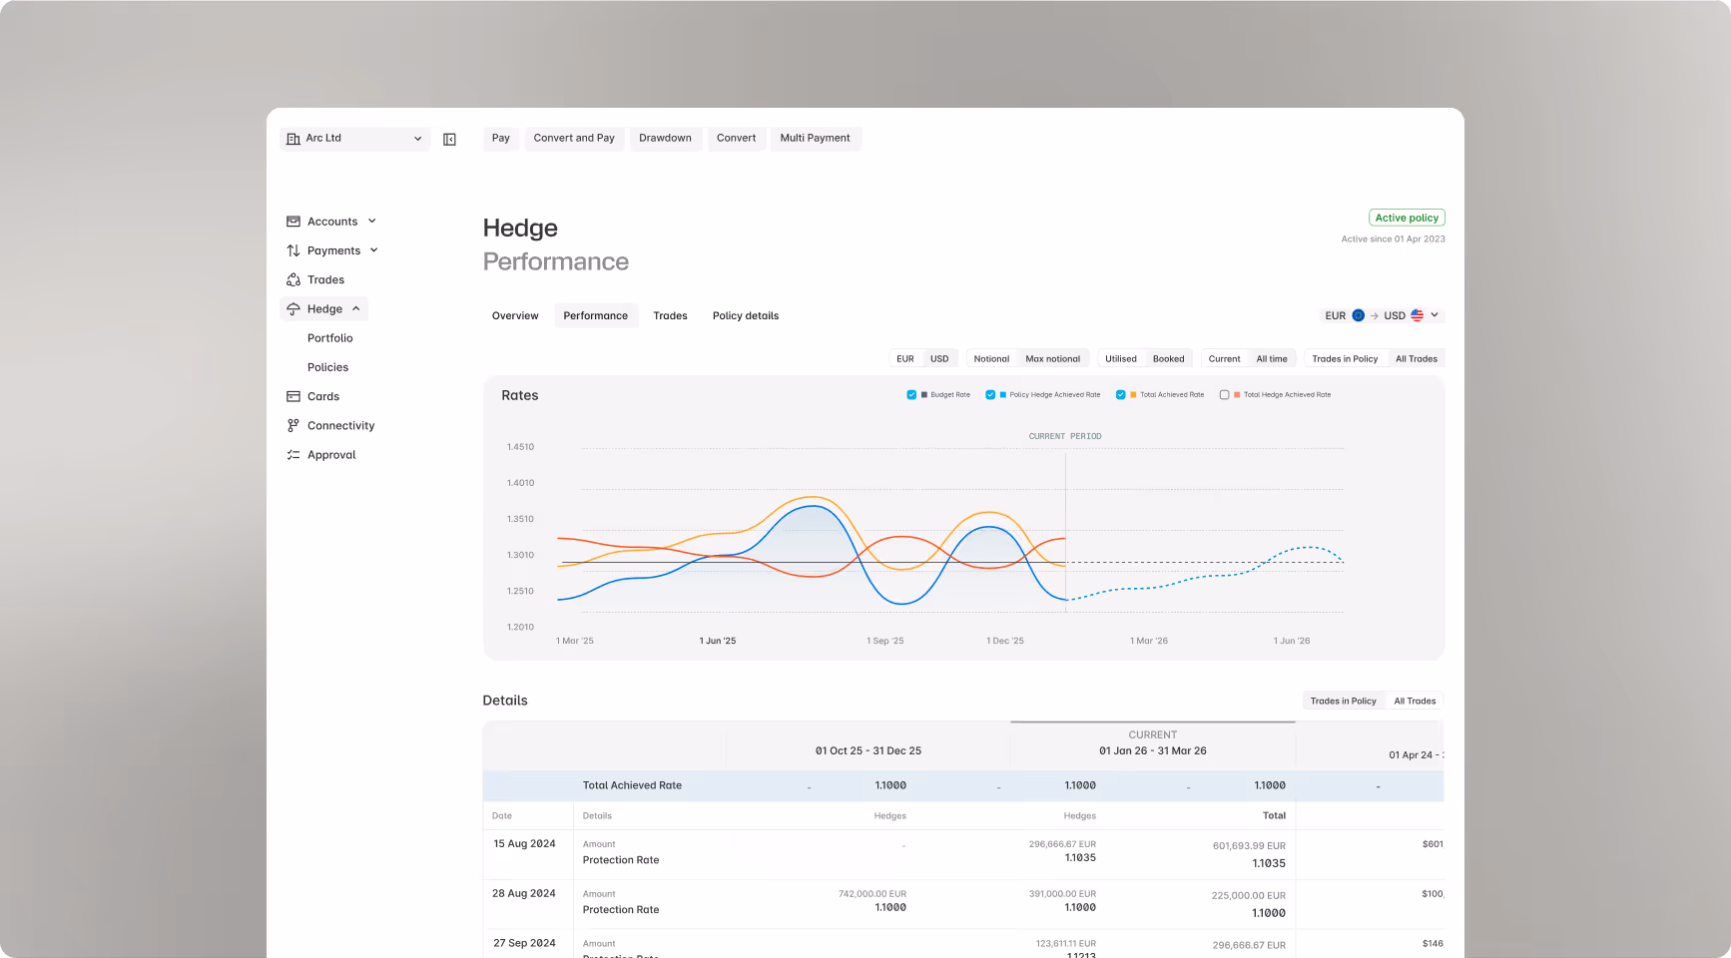
Task: Open Connectivity via its icon
Action: tap(293, 425)
